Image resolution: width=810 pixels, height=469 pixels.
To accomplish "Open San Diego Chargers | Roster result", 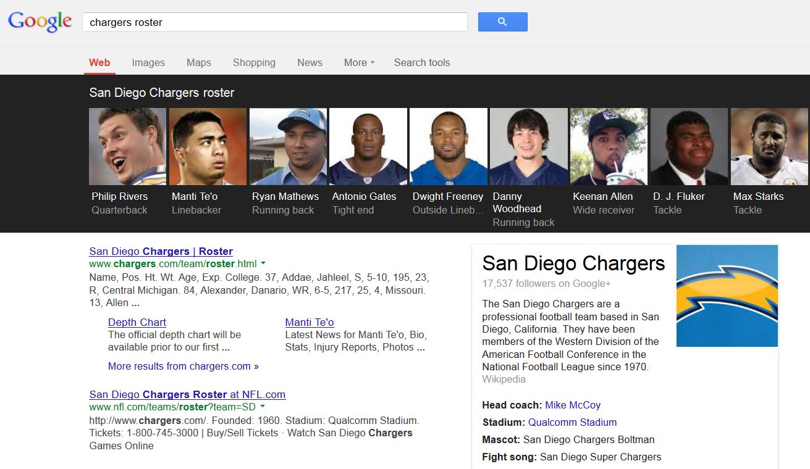I will [x=161, y=251].
